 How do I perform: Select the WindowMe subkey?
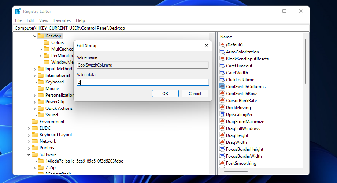62,62
